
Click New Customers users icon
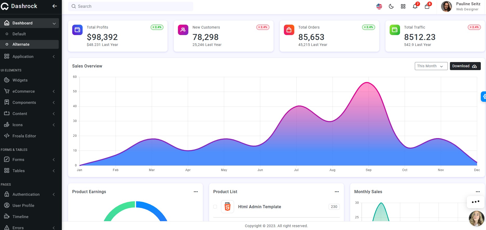point(183,30)
